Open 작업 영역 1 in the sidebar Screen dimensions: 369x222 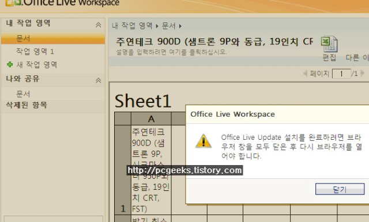[x=35, y=51]
